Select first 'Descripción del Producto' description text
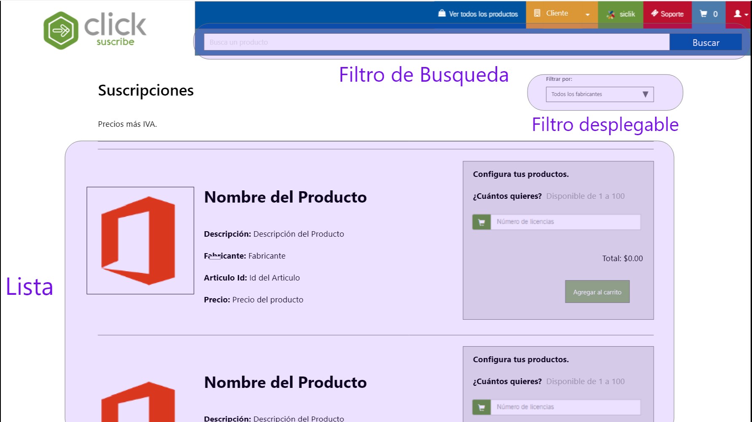 click(299, 234)
